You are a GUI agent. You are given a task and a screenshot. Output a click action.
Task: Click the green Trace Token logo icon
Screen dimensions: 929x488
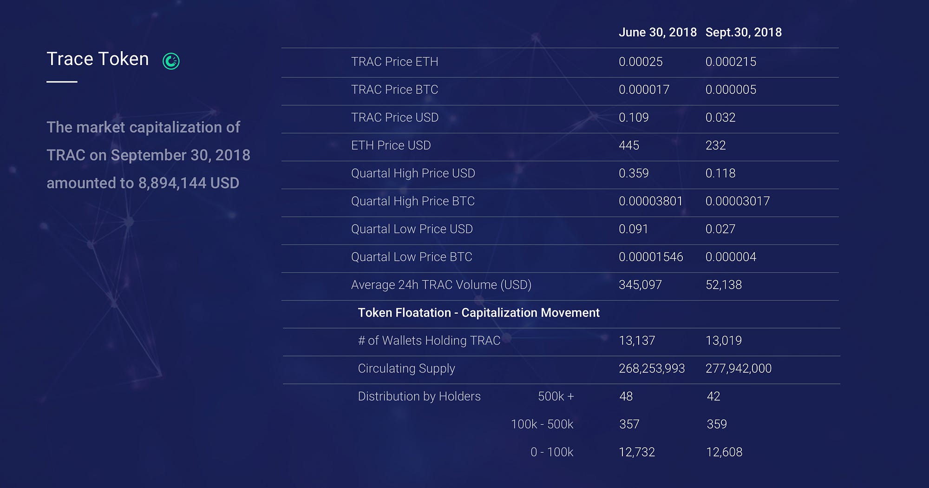(171, 61)
